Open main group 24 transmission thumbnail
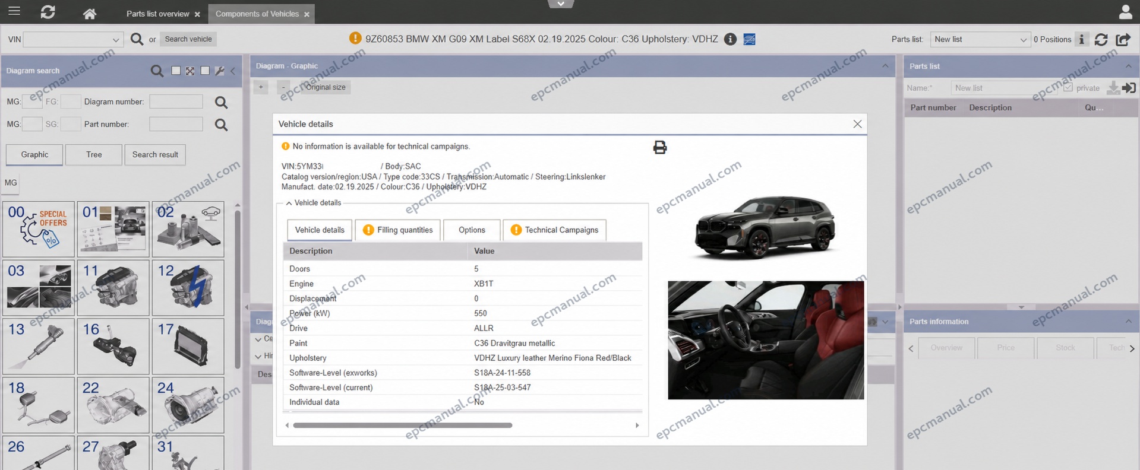The image size is (1140, 470). [x=188, y=405]
